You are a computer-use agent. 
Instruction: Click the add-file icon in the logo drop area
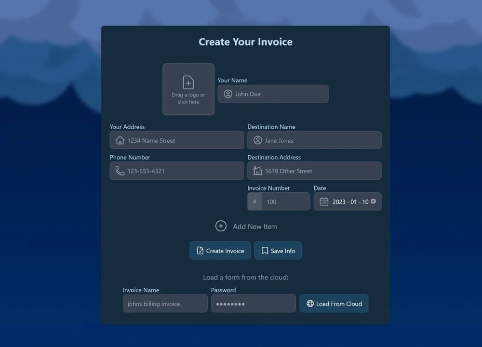[188, 82]
